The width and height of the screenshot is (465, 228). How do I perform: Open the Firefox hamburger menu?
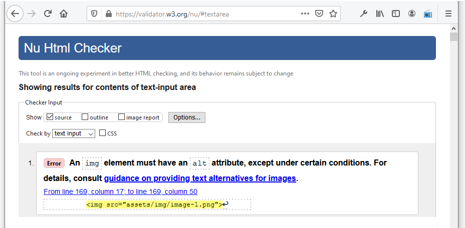[x=448, y=14]
